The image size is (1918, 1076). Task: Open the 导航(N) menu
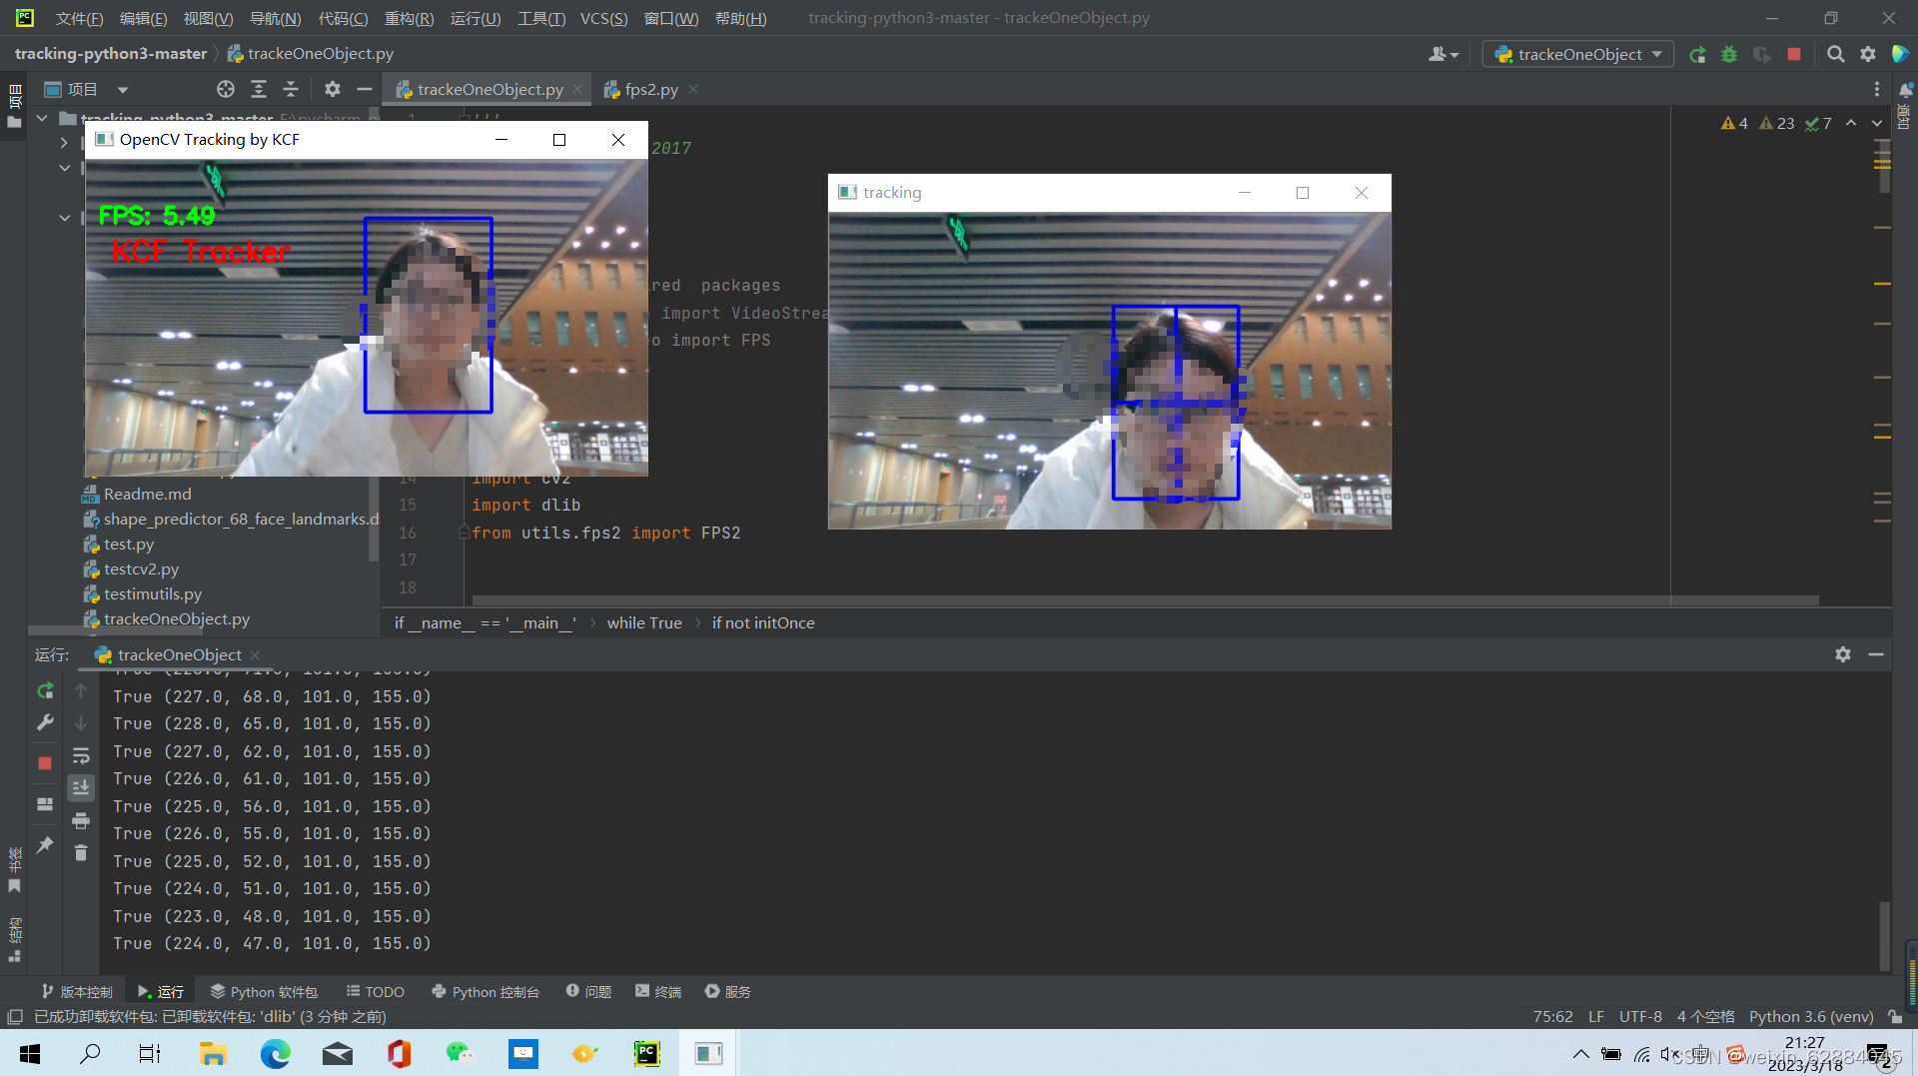(275, 18)
